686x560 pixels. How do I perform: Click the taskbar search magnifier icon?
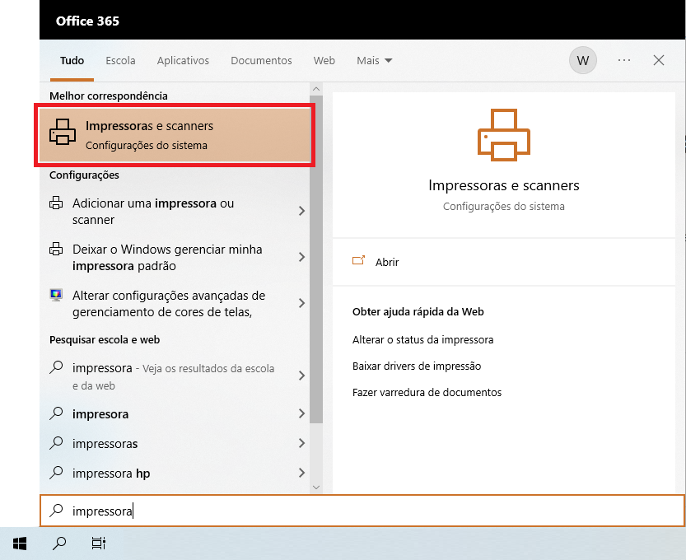coord(59,543)
